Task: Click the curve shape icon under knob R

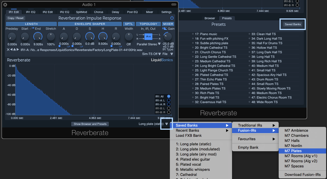Action: [120, 46]
